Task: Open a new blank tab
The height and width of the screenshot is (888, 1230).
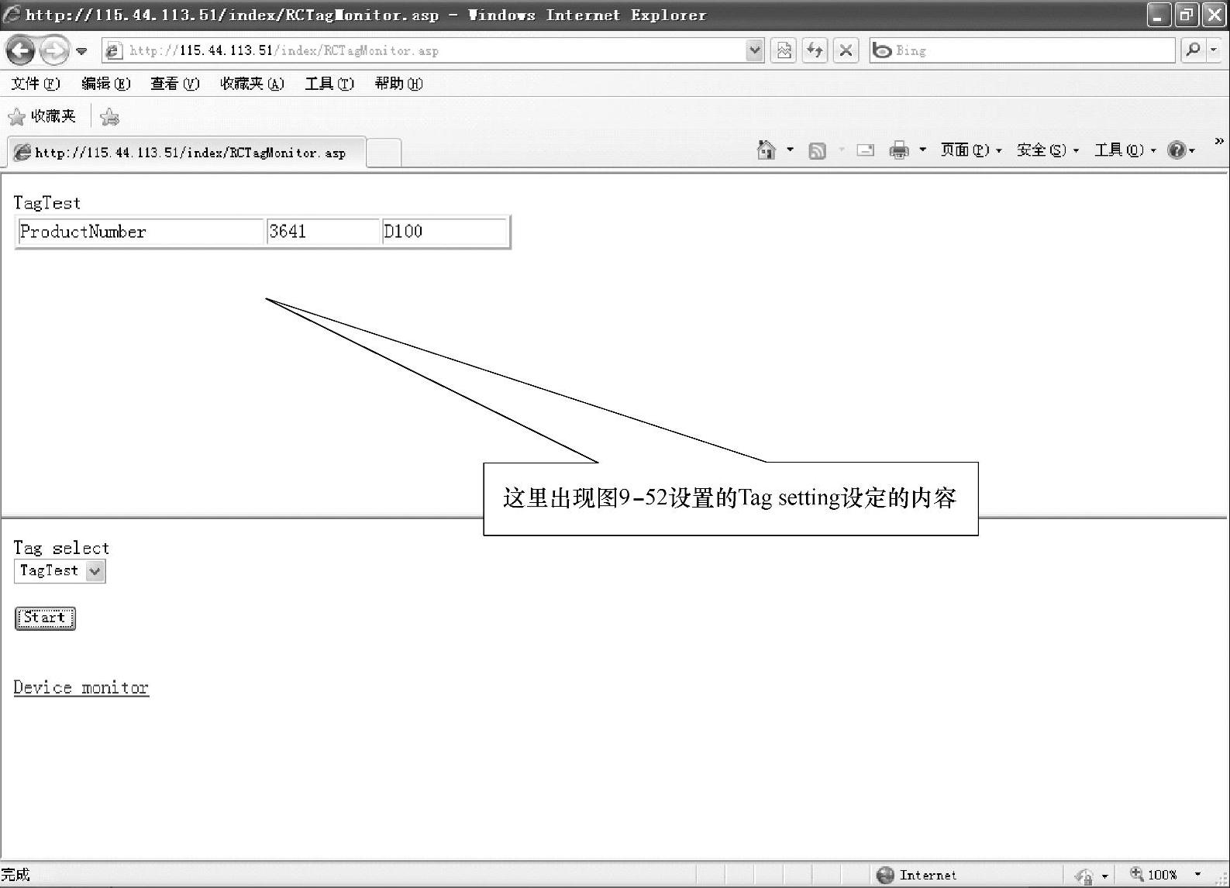Action: tap(384, 153)
